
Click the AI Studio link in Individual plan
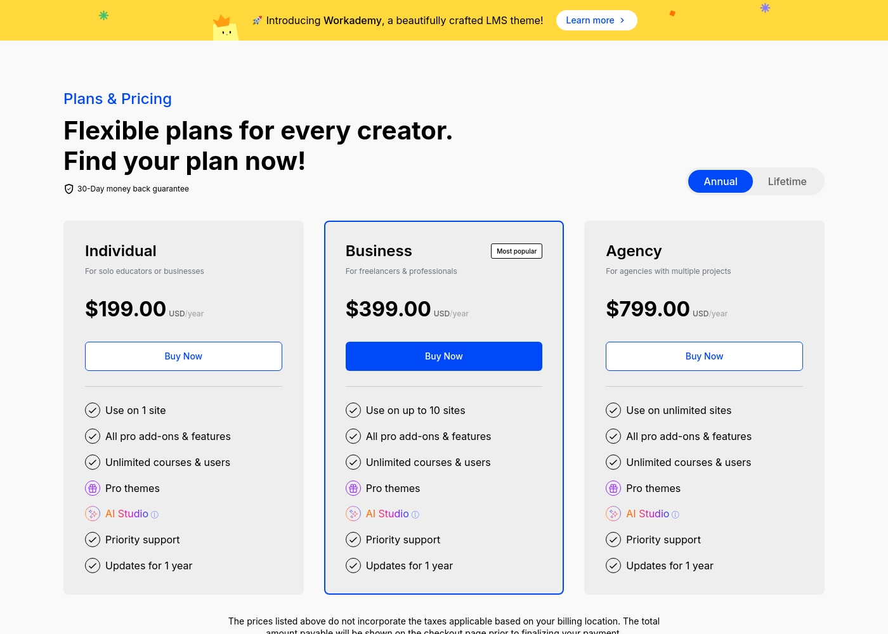[127, 514]
